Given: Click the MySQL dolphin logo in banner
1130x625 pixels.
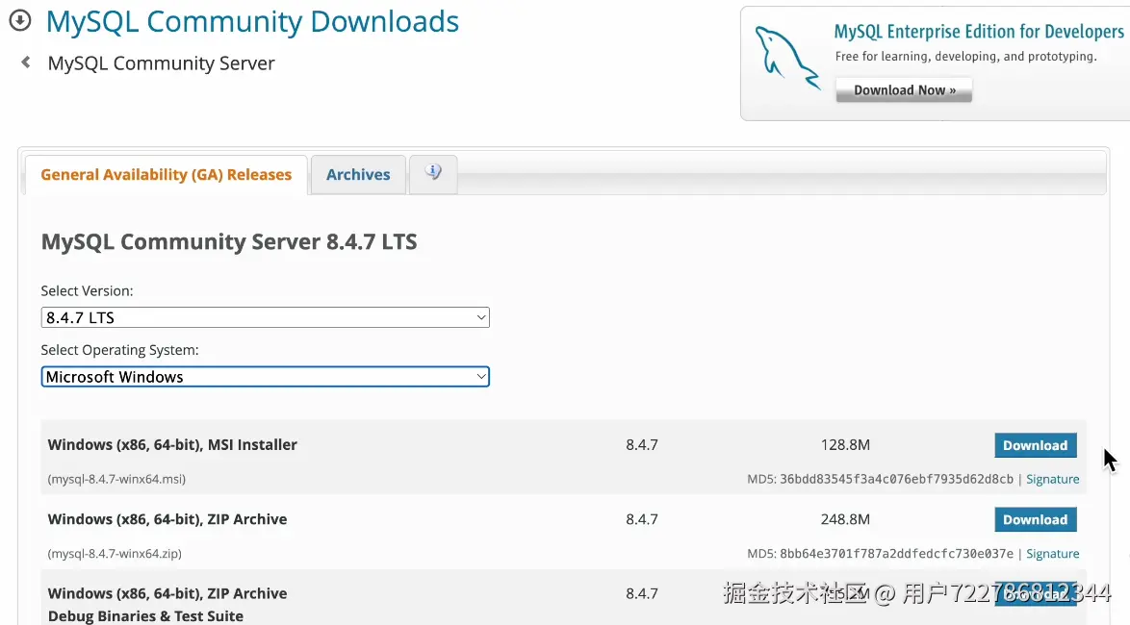Looking at the screenshot, I should (x=786, y=59).
